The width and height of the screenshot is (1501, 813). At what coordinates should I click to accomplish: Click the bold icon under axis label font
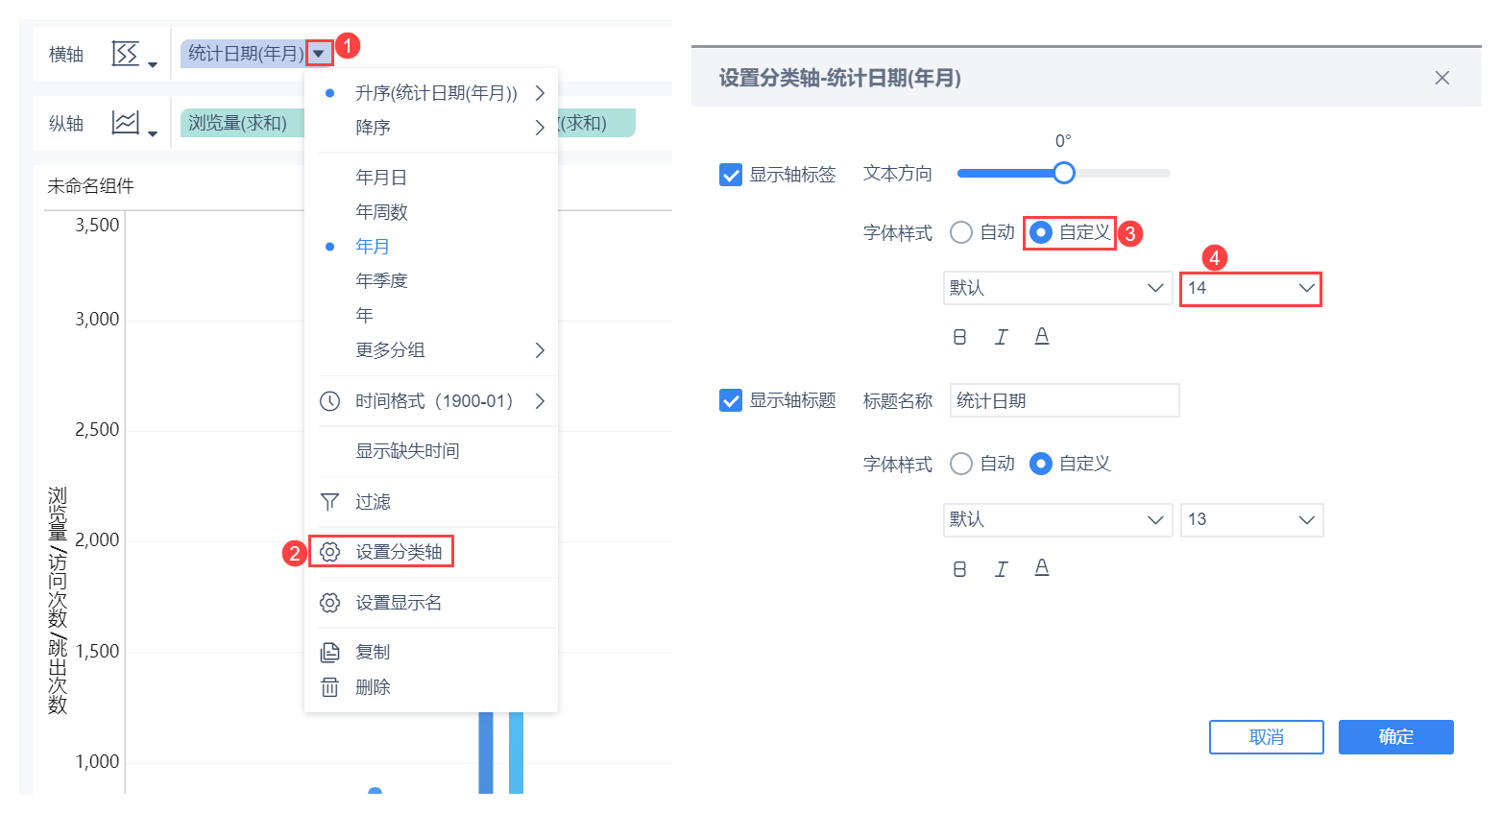[959, 337]
